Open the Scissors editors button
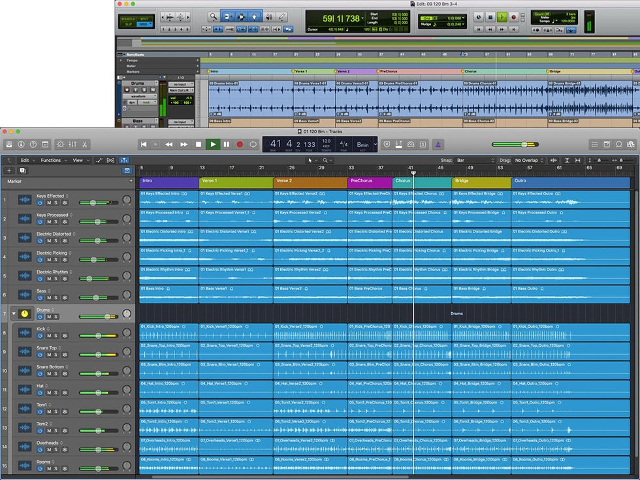 pyautogui.click(x=86, y=144)
